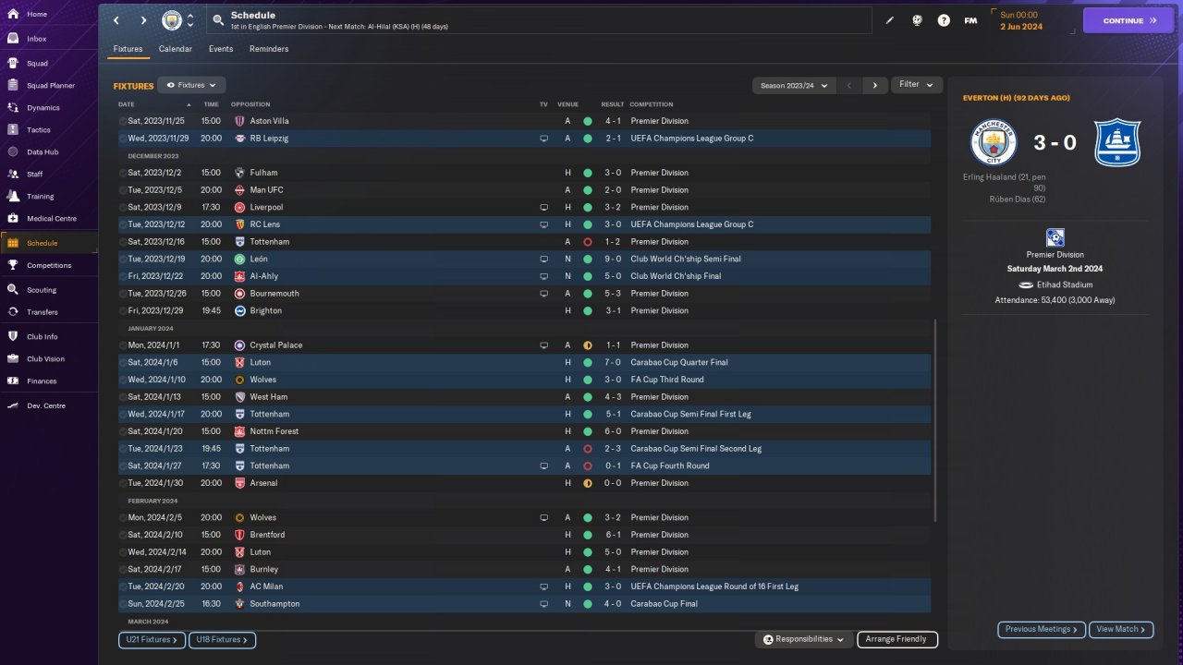Click the world icon next to the pencil

(x=917, y=20)
